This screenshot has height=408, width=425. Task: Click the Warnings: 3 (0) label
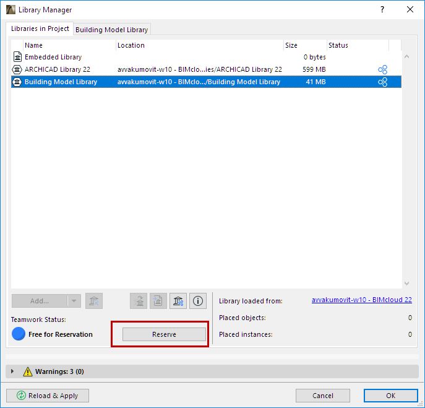pos(59,371)
